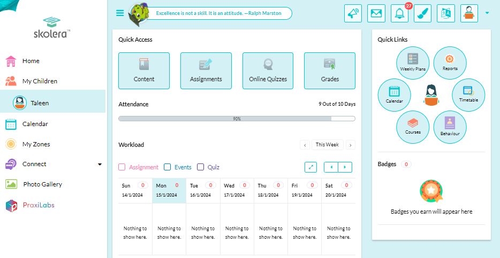Toggle the hamburger sidebar menu
This screenshot has width=500, height=258.
[120, 13]
